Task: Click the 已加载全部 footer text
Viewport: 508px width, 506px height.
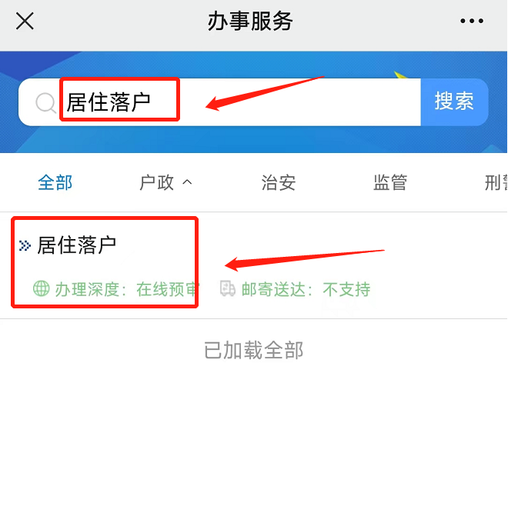Action: (x=254, y=351)
